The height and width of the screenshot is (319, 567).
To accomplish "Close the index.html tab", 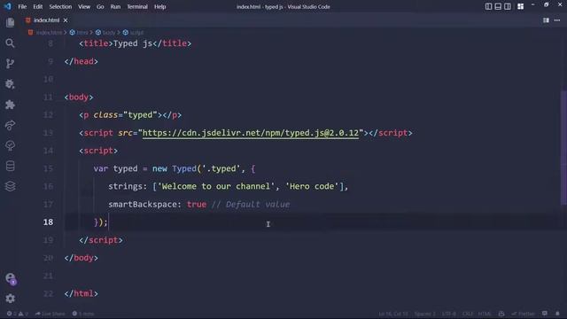I will click(66, 20).
